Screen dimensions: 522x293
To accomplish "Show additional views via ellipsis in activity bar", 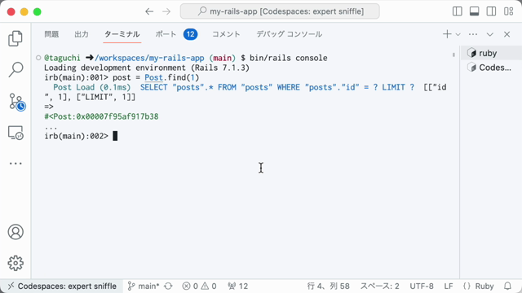I will pos(15,164).
